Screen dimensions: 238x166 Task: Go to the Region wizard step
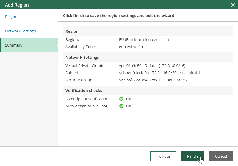(x=11, y=17)
